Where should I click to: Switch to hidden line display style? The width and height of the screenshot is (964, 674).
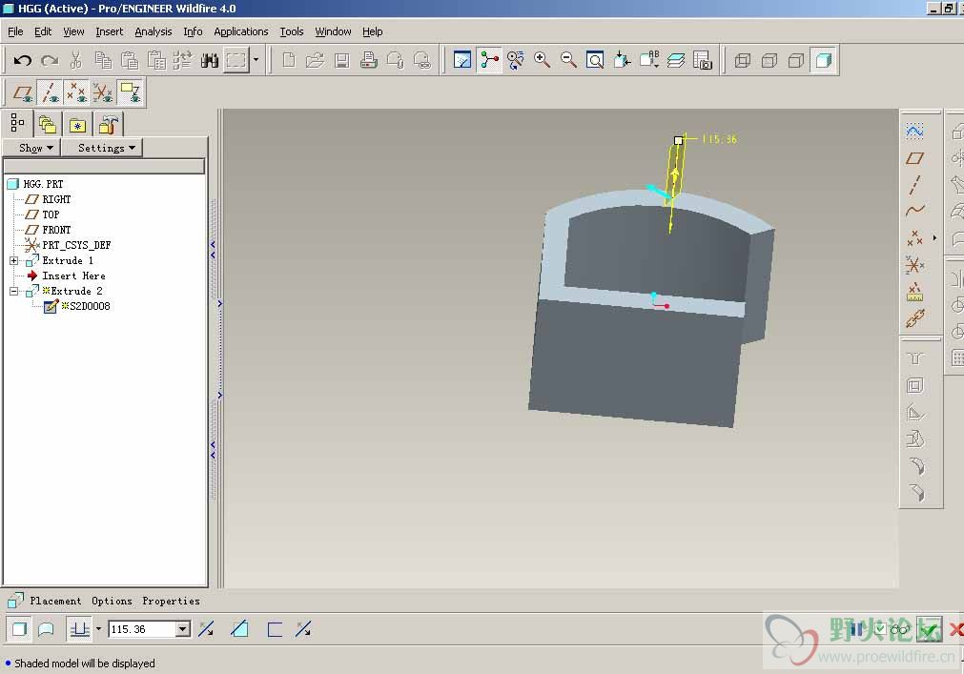pos(769,60)
